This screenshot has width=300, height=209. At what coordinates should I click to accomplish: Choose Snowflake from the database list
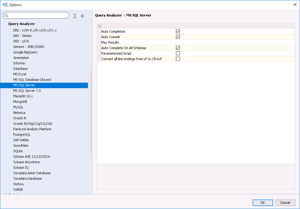point(21,146)
